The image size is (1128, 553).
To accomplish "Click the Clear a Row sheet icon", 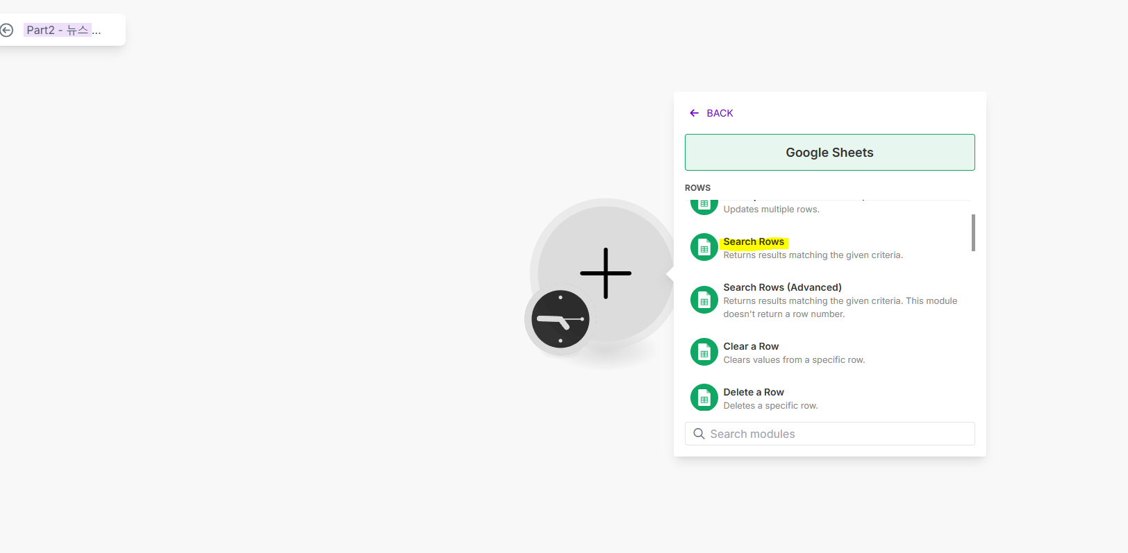I will pos(704,352).
